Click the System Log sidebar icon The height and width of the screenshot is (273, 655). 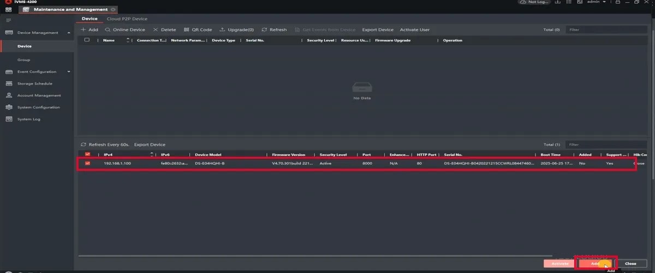tap(9, 119)
